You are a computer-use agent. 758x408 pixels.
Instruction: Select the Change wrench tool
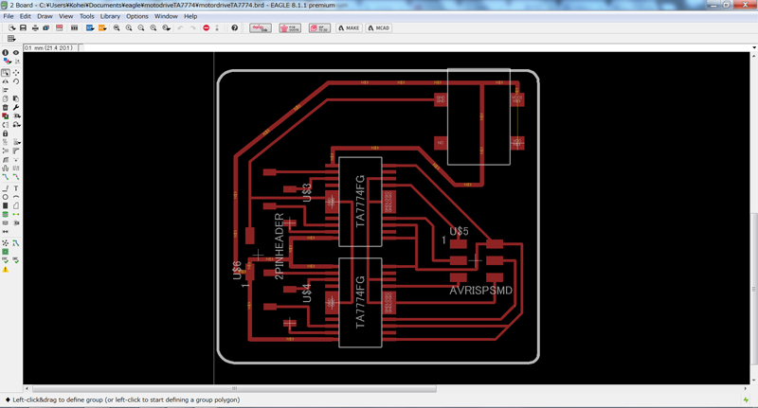tap(16, 108)
